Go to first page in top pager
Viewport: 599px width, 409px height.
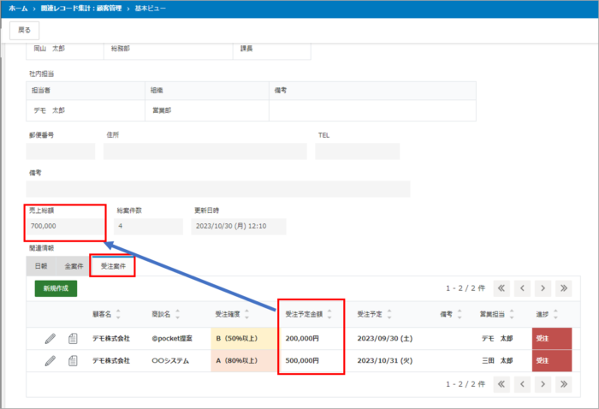coord(501,288)
